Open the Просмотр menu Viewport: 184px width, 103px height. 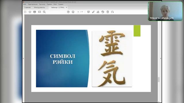click(x=42, y=4)
